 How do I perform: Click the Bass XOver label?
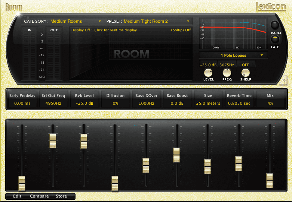(146, 95)
